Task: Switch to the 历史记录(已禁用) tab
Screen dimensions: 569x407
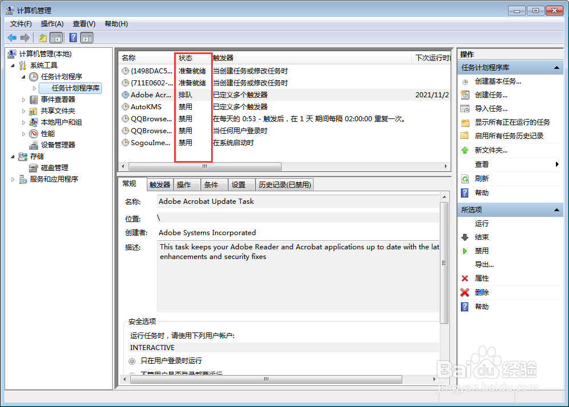Action: 284,185
